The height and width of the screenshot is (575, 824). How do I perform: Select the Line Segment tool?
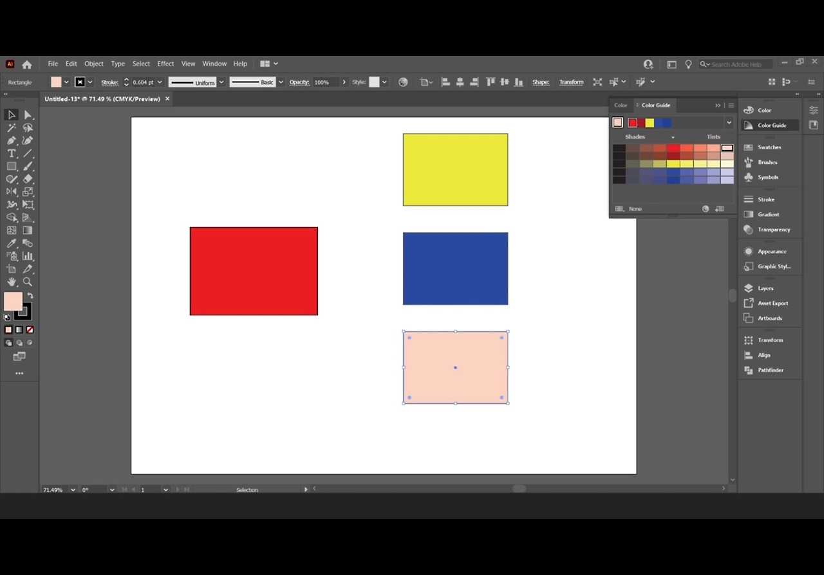28,154
